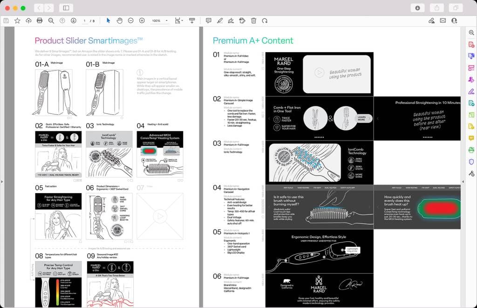Open the share menu in title bar

[x=437, y=8]
